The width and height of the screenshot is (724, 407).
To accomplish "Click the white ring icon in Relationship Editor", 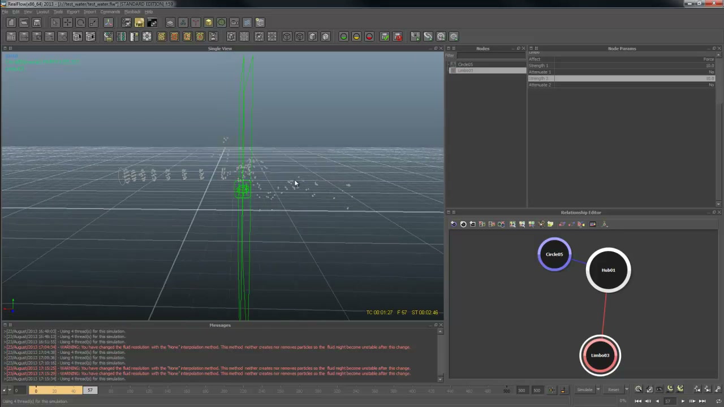I will tap(463, 224).
